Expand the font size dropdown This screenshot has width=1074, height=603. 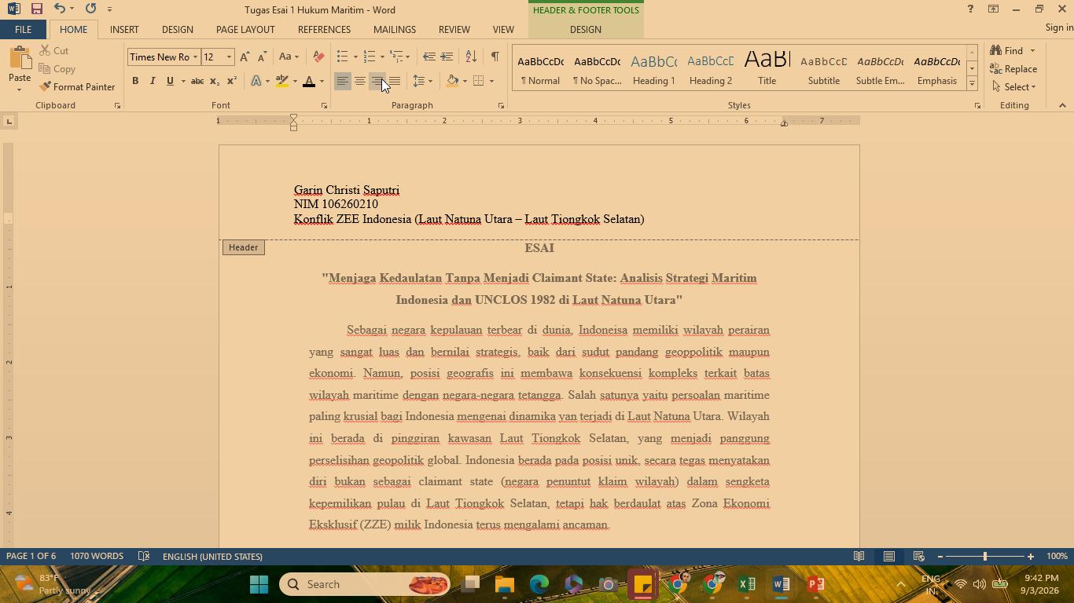click(x=229, y=57)
